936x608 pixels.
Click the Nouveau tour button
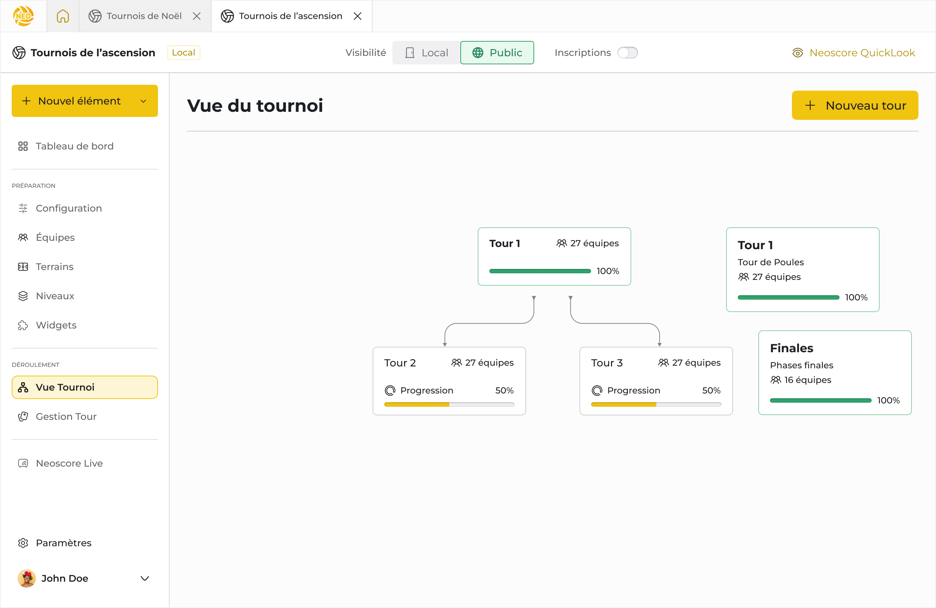click(x=854, y=105)
